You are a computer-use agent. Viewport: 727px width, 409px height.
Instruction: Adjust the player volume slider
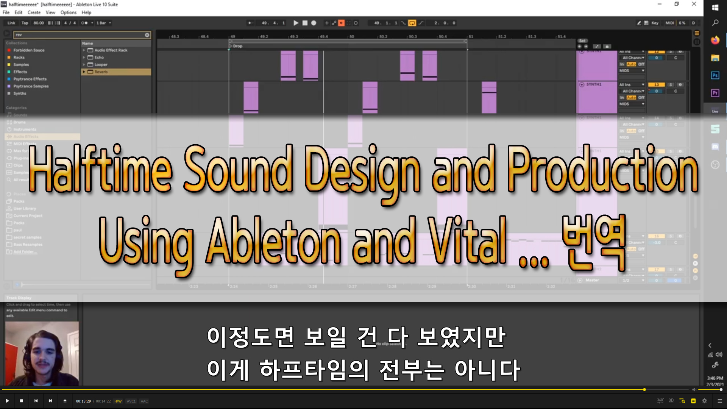click(710, 389)
